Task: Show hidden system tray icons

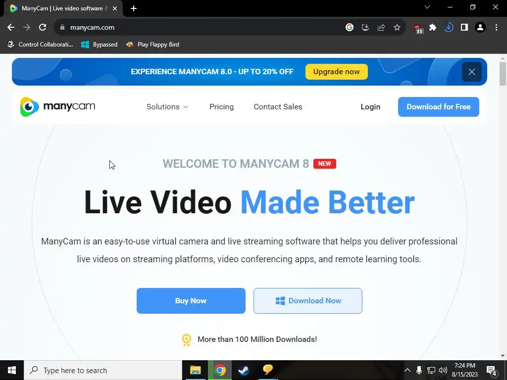Action: pos(407,370)
